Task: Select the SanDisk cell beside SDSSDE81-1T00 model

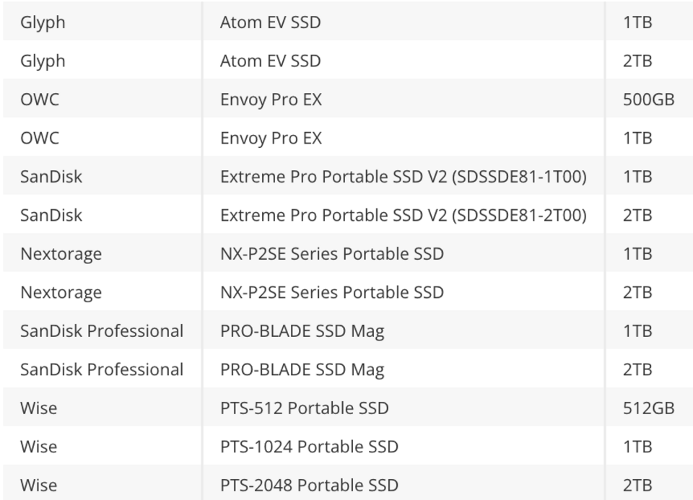Action: coord(51,177)
